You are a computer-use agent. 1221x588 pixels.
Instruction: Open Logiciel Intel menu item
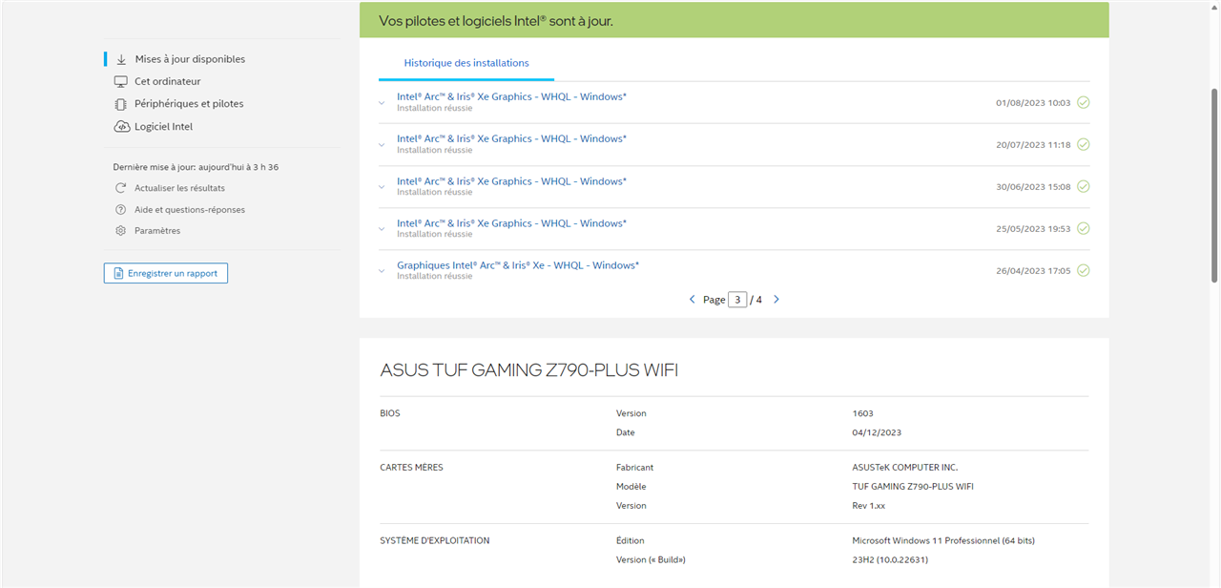pyautogui.click(x=163, y=127)
